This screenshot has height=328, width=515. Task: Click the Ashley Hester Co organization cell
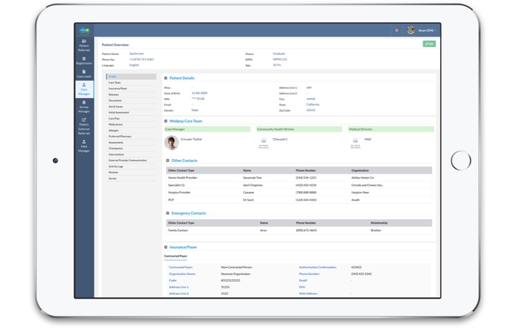tap(363, 178)
